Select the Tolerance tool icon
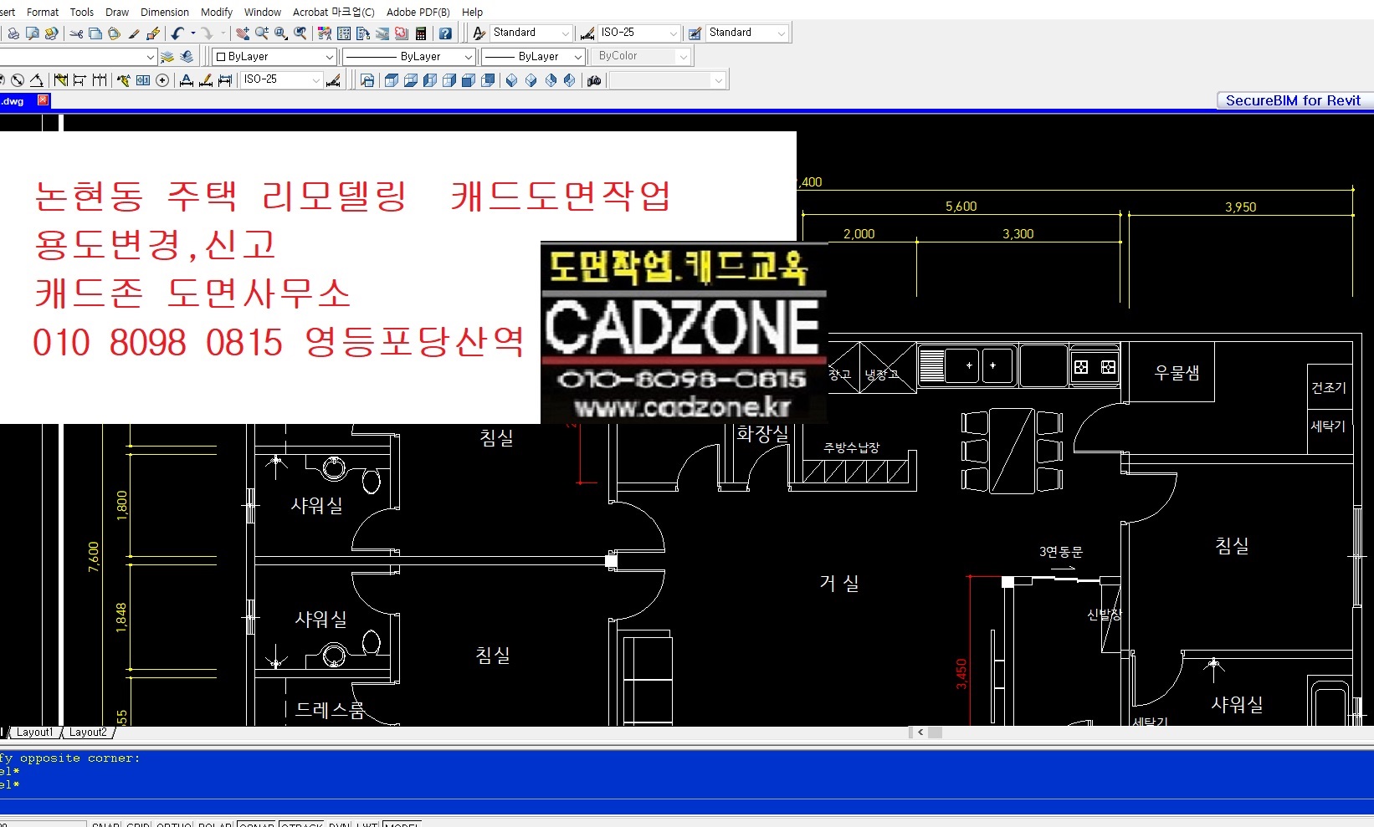This screenshot has width=1374, height=827. 143,80
